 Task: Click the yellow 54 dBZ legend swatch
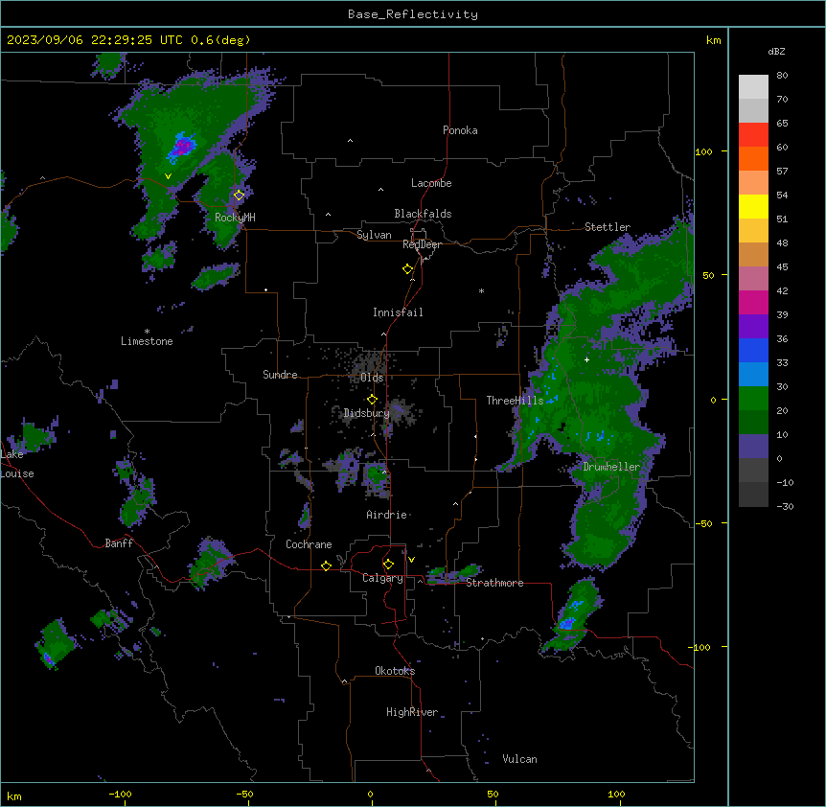click(x=753, y=206)
